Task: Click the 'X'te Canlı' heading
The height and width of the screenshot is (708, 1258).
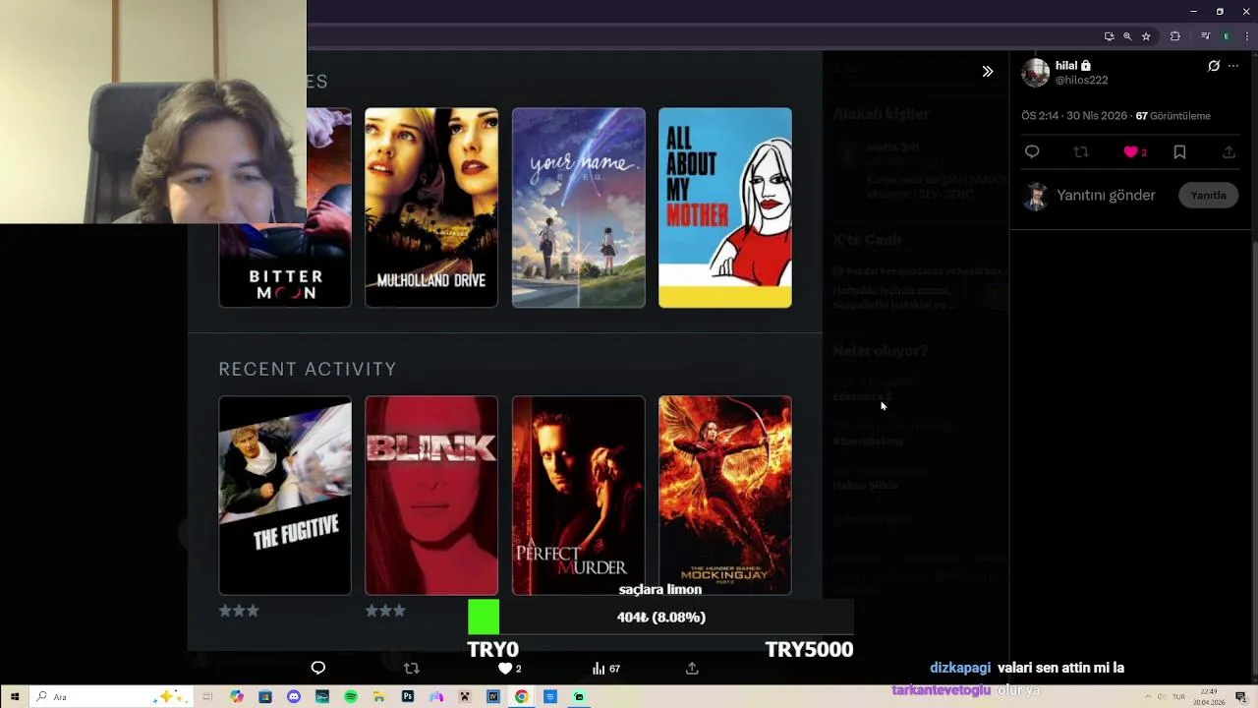Action: pos(867,240)
